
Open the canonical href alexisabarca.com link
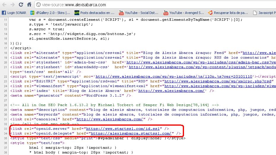click(110, 119)
